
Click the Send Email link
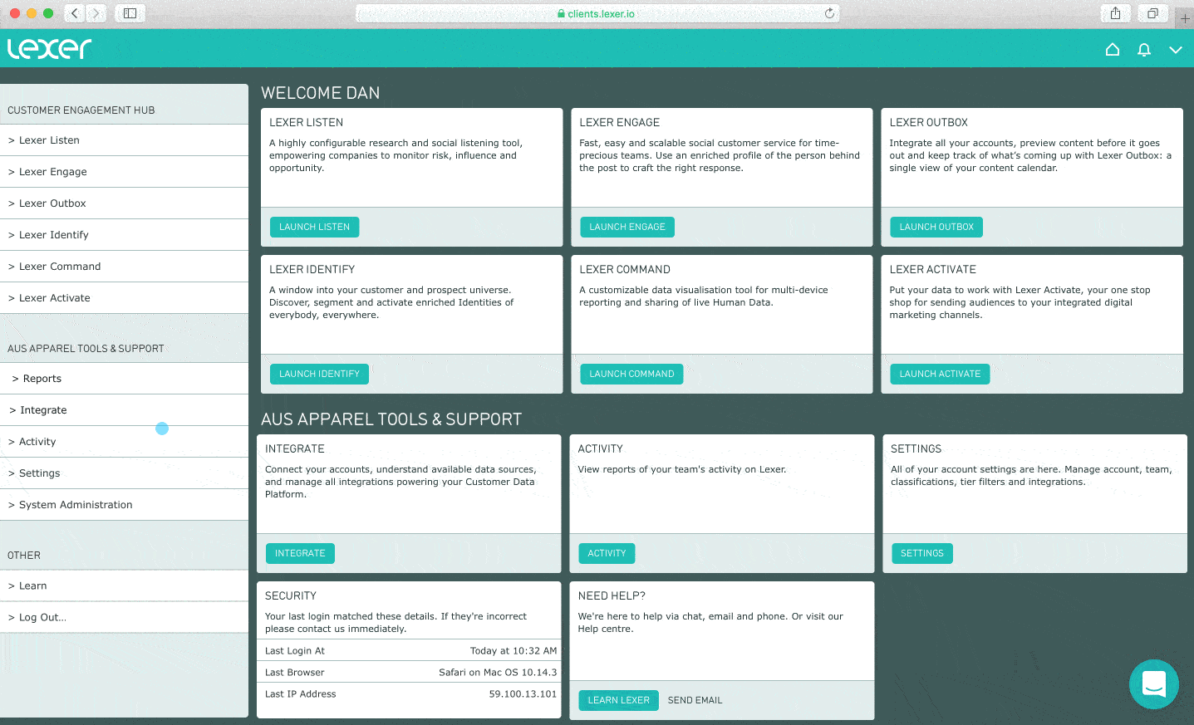(695, 700)
